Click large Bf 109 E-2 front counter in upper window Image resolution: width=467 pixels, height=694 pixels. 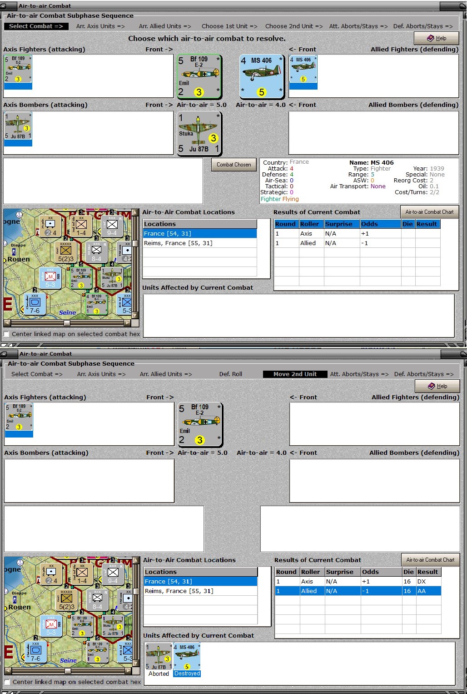point(199,76)
